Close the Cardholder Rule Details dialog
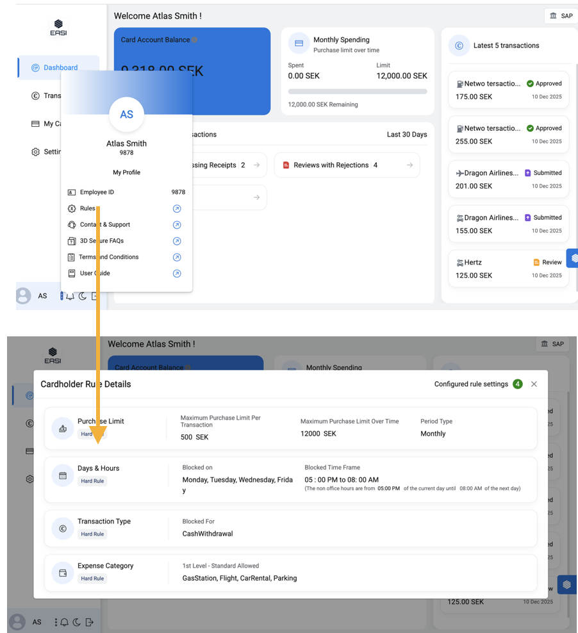578x633 pixels. (x=534, y=384)
